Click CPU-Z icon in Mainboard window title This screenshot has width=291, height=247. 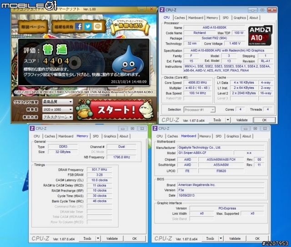[155, 128]
